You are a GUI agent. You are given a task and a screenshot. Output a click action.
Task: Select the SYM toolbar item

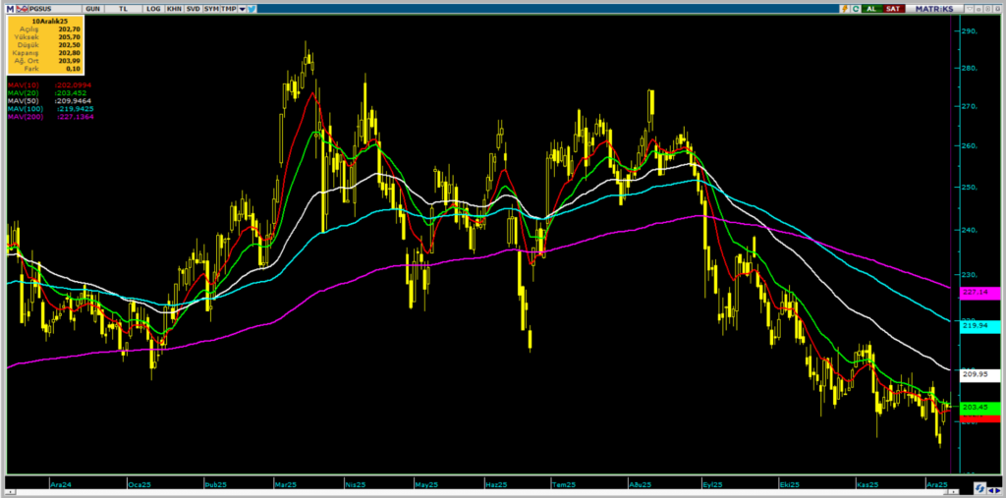coord(211,8)
